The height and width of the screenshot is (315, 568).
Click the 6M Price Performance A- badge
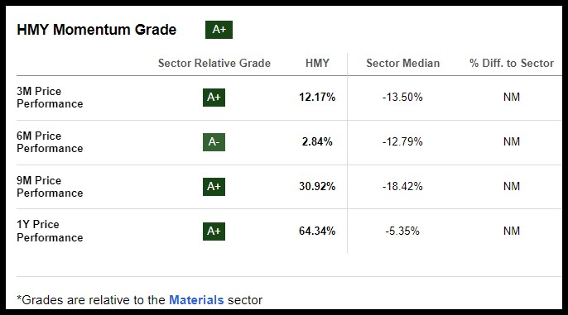click(x=214, y=141)
